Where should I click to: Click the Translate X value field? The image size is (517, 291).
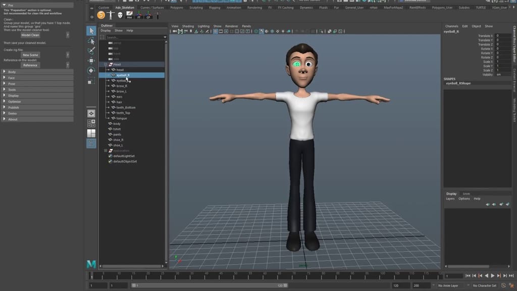[503, 36]
